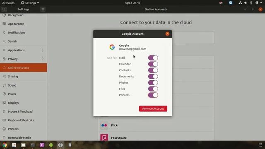Click the isuwitna@gmail.com email text
Image resolution: width=265 pixels, height=149 pixels.
132,49
